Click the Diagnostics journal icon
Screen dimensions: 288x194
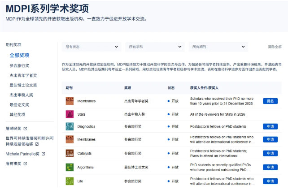click(70, 126)
